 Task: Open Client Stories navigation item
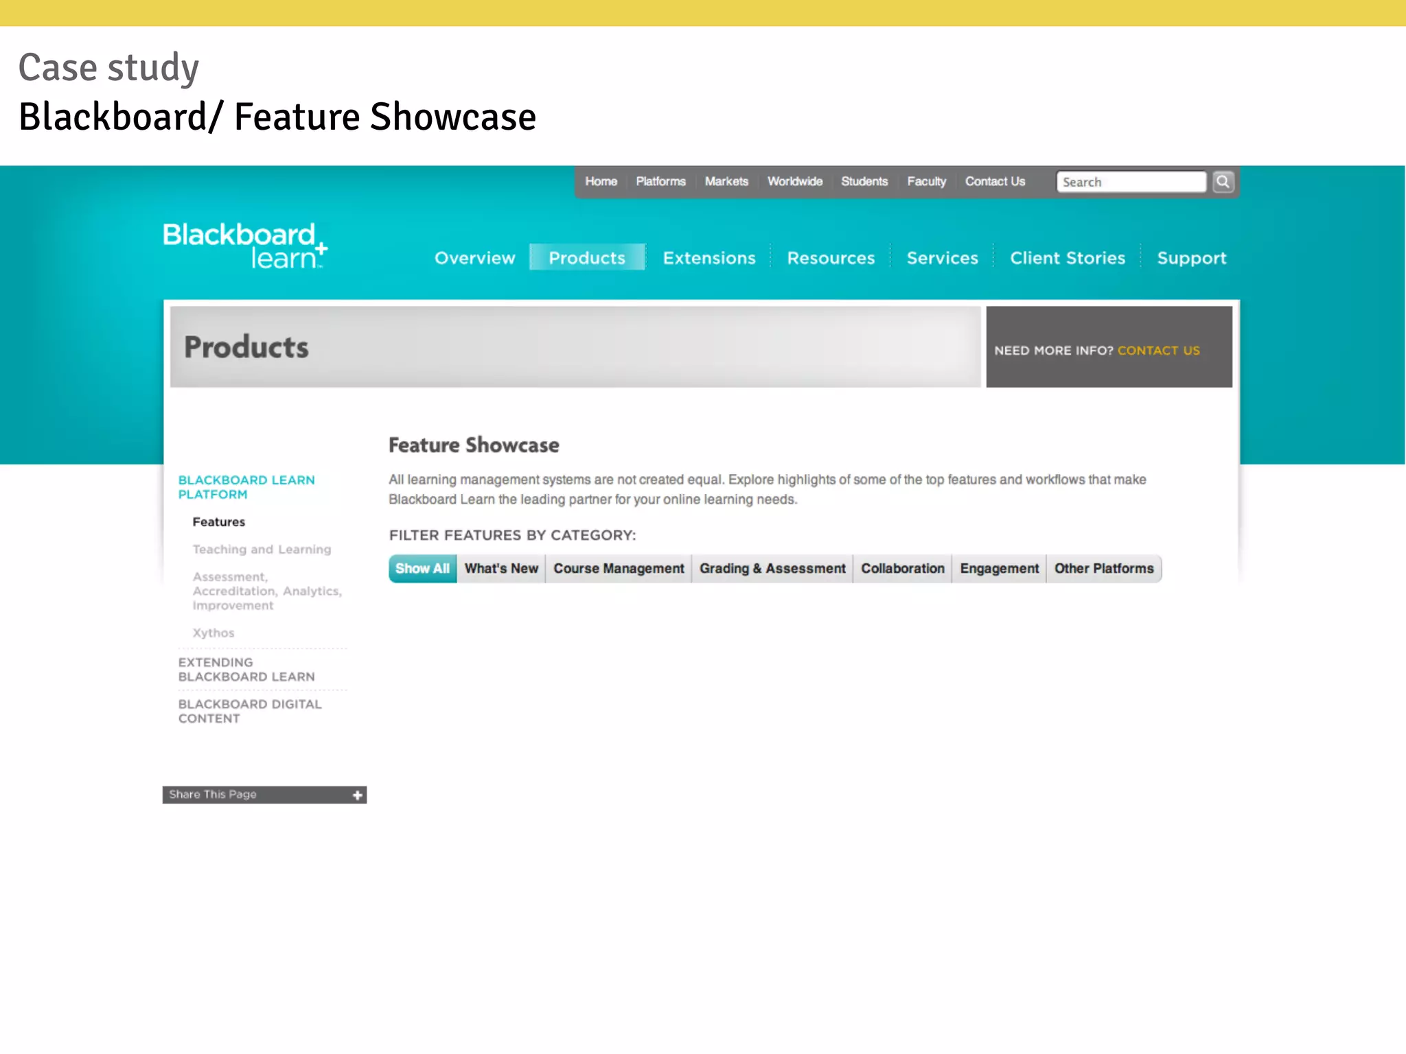click(x=1068, y=258)
